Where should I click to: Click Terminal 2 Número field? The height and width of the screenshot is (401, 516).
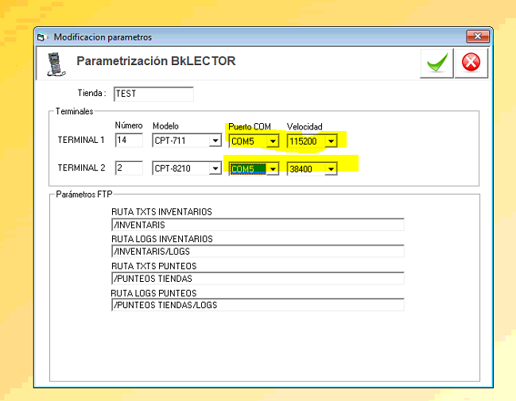[x=129, y=168]
